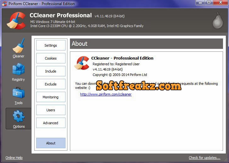Open the Cookies options page
The image size is (229, 163).
click(x=51, y=58)
